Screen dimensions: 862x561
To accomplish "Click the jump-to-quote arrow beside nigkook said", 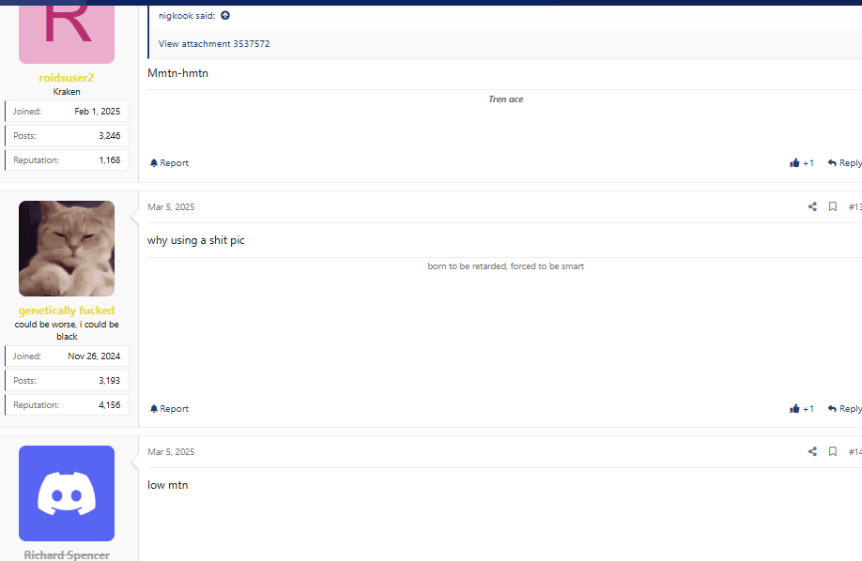I will click(225, 15).
